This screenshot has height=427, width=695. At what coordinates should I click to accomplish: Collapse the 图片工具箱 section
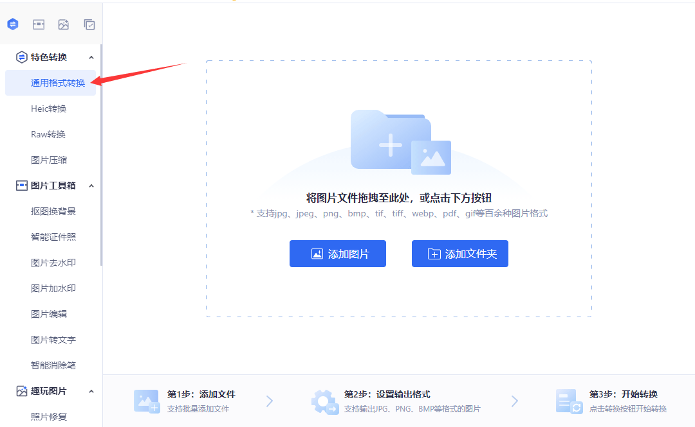(91, 185)
